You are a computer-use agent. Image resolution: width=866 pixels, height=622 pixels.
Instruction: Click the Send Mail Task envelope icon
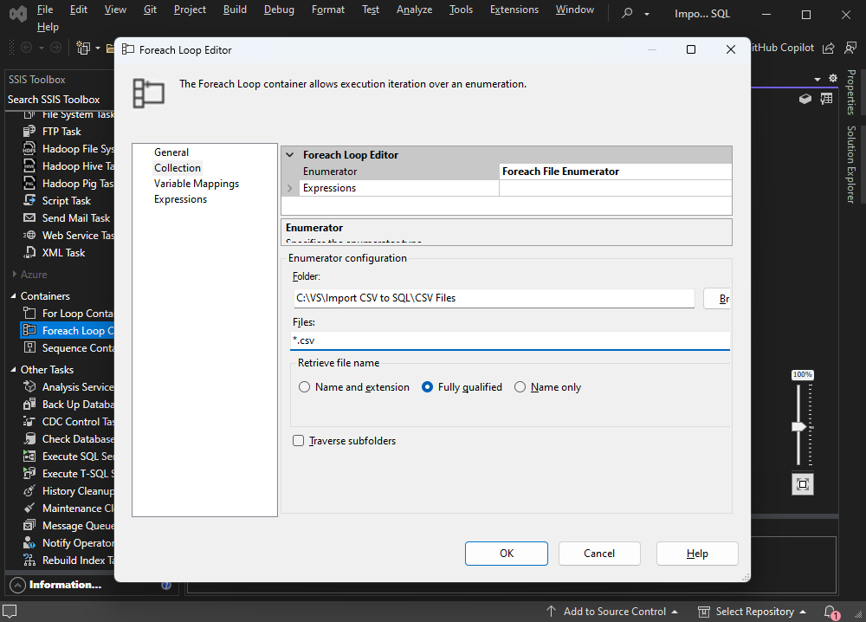coord(29,217)
